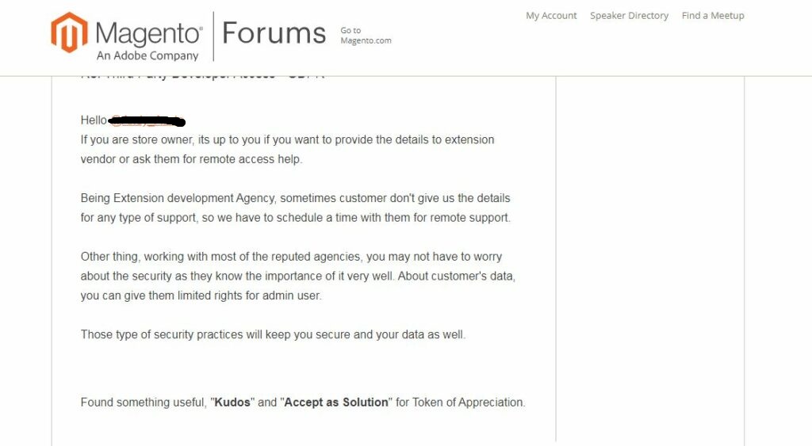Open the Forums home heading

click(x=274, y=33)
